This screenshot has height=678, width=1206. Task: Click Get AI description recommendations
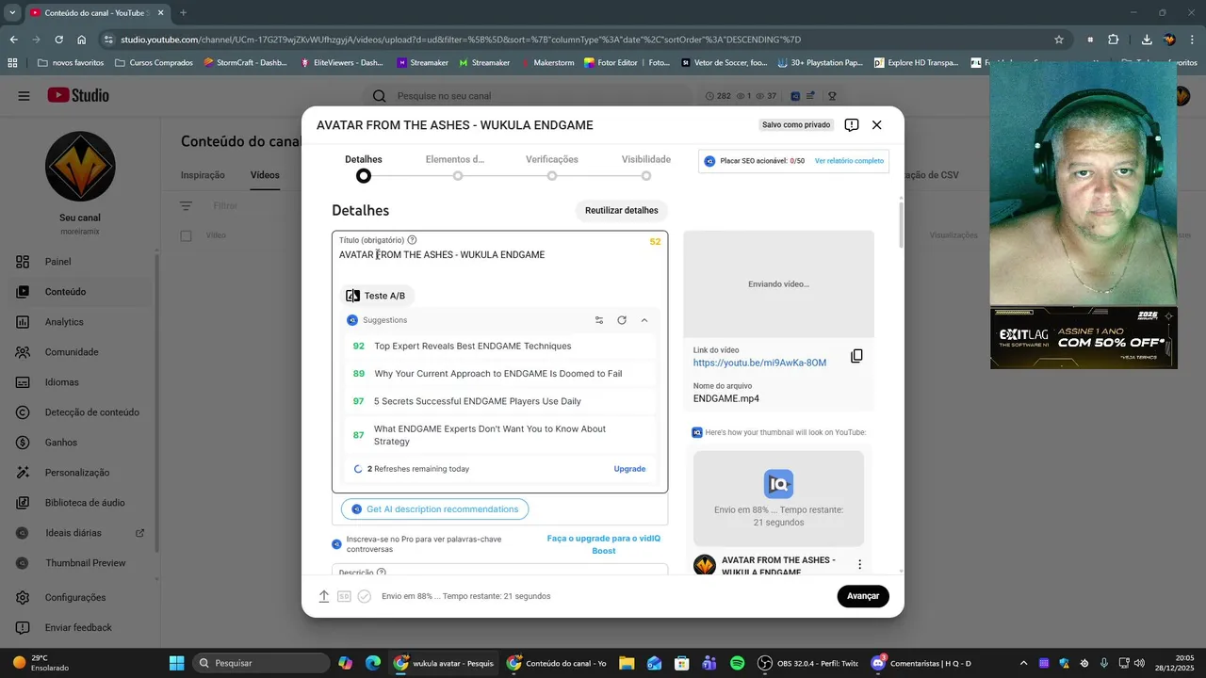point(434,509)
